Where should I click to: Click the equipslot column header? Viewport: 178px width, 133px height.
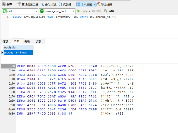click(x=18, y=48)
